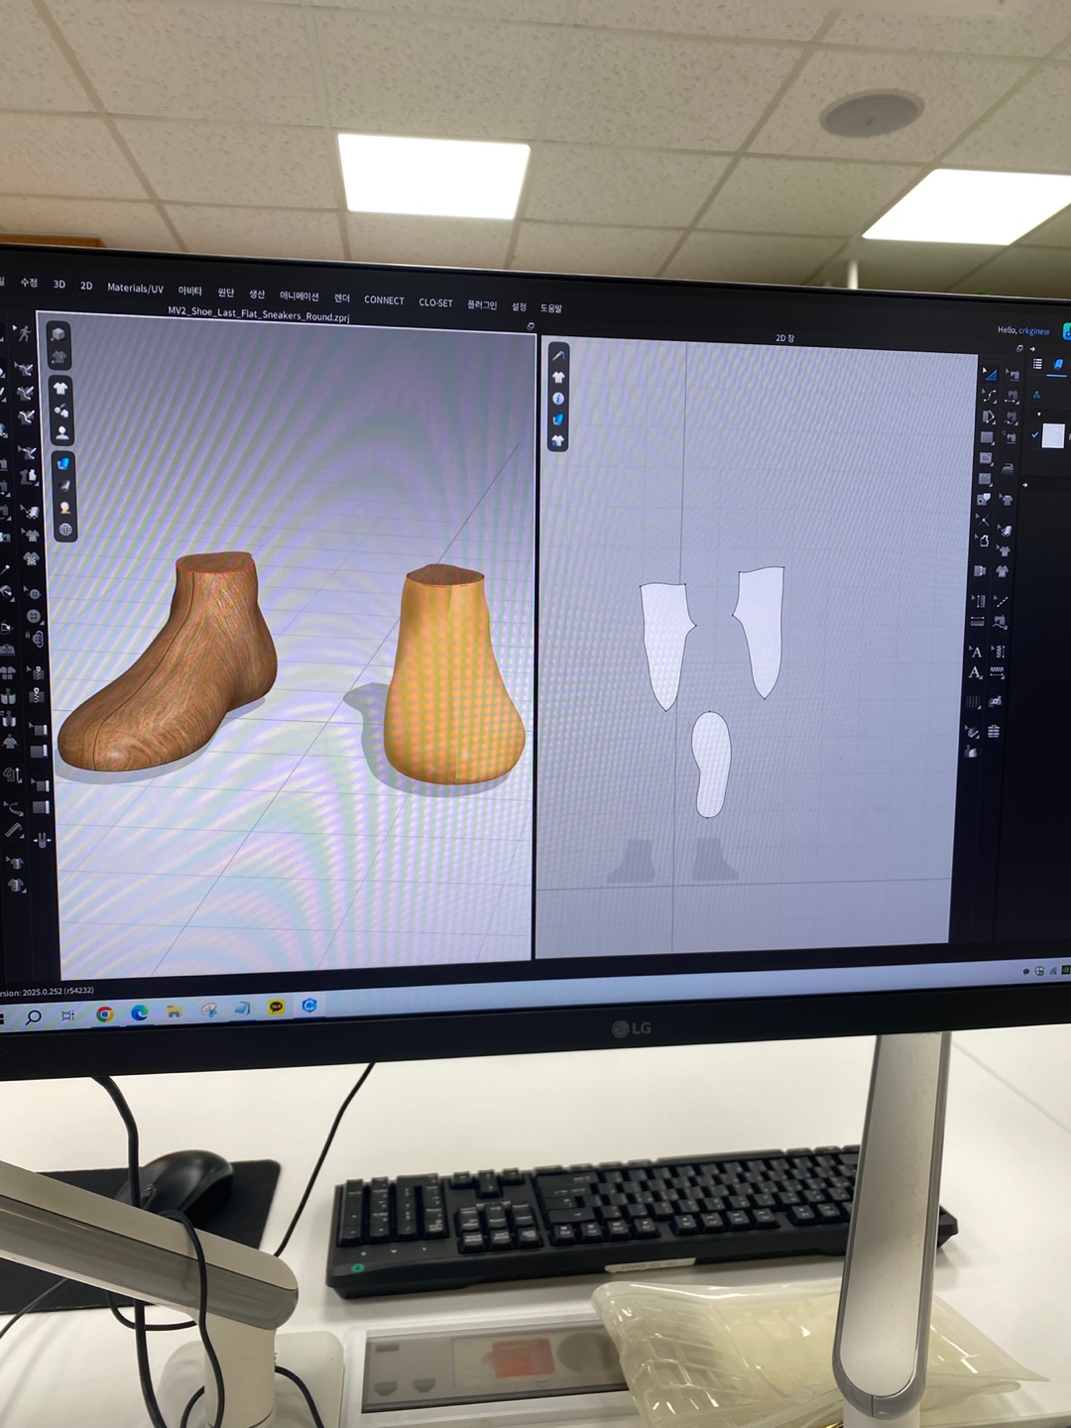Viewport: 1071px width, 1428px height.
Task: Open the CLO-SET menu
Action: [435, 302]
